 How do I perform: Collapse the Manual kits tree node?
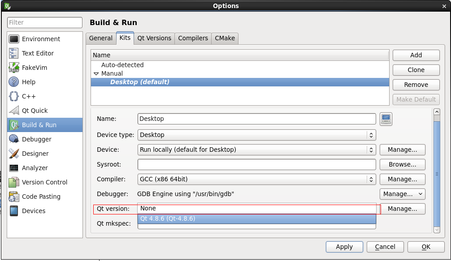[96, 73]
